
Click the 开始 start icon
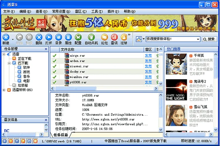click(x=19, y=37)
